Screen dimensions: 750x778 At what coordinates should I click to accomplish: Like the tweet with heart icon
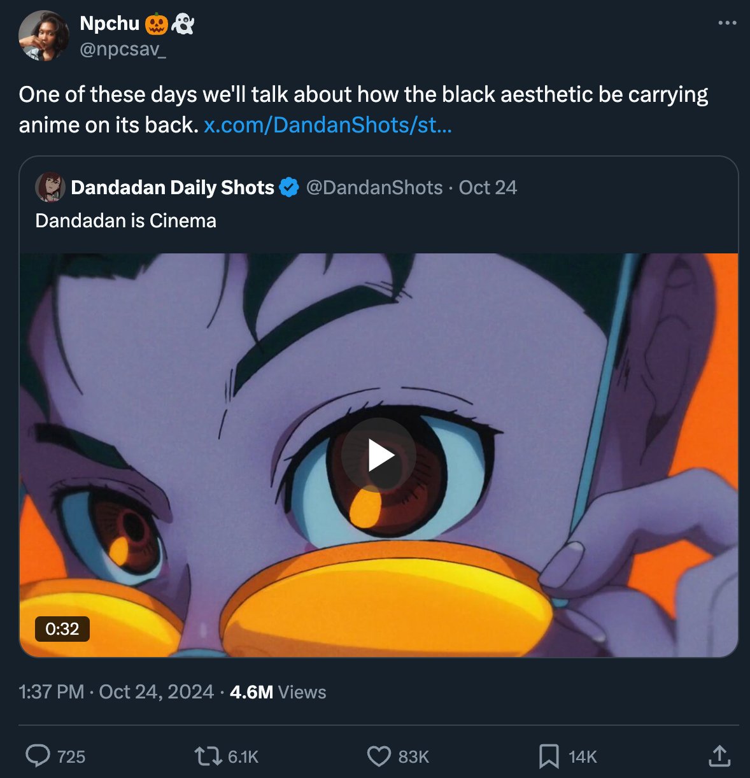[379, 756]
